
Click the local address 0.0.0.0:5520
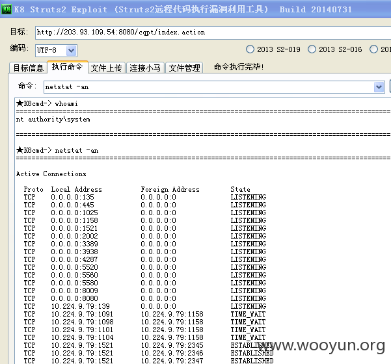75,267
